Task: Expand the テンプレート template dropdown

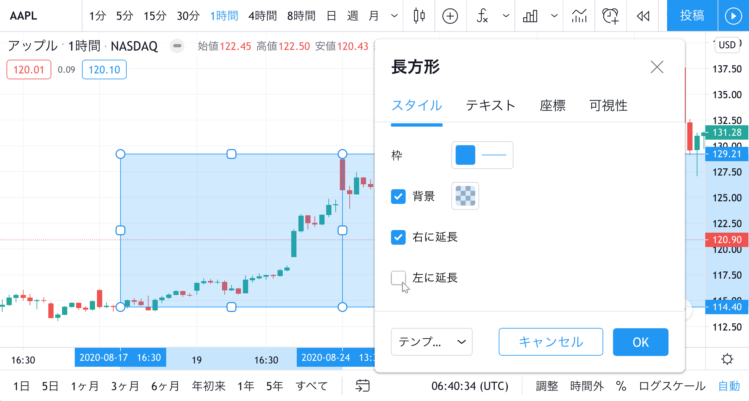Action: click(x=431, y=342)
